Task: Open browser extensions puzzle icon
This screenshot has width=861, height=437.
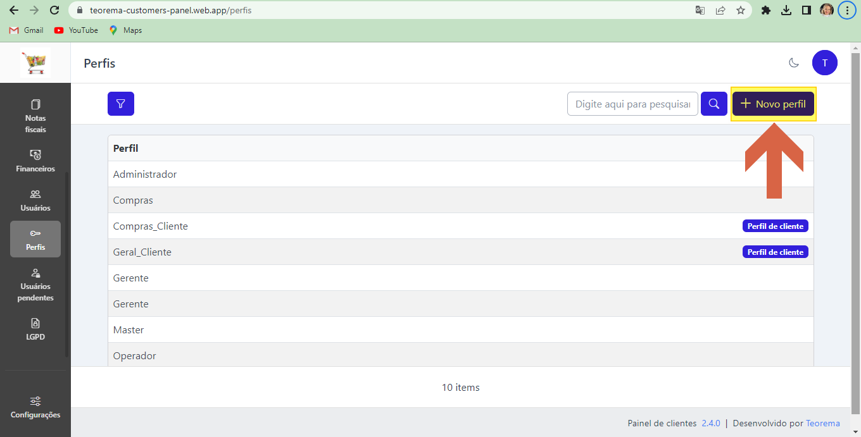Action: [x=766, y=10]
